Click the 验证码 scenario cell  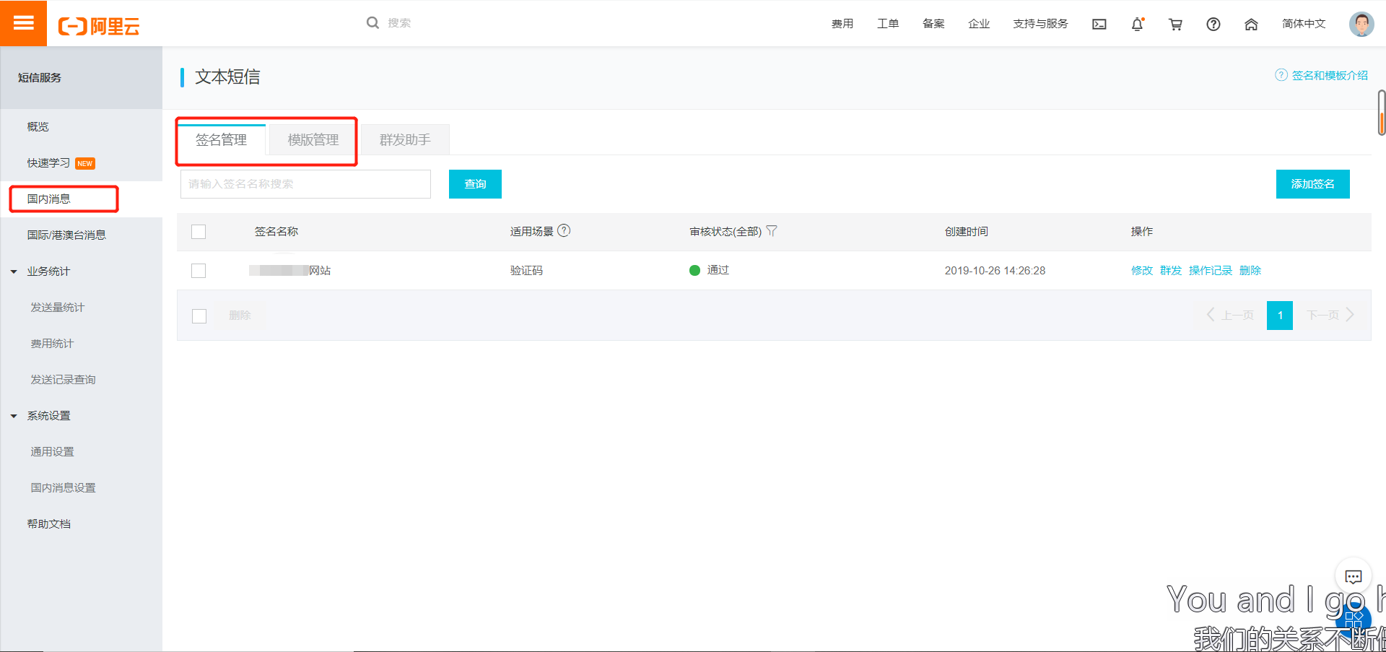(526, 271)
